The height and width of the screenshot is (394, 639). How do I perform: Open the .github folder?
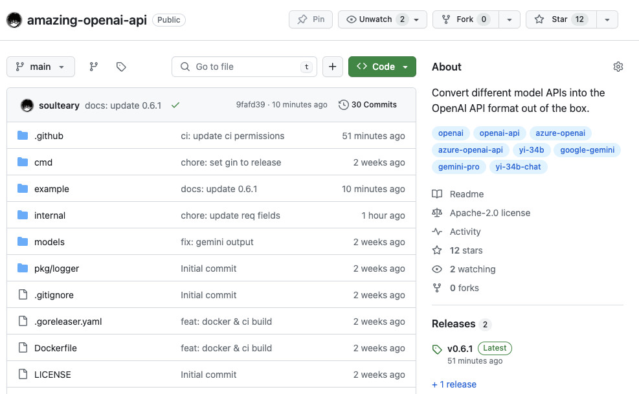[x=49, y=136]
